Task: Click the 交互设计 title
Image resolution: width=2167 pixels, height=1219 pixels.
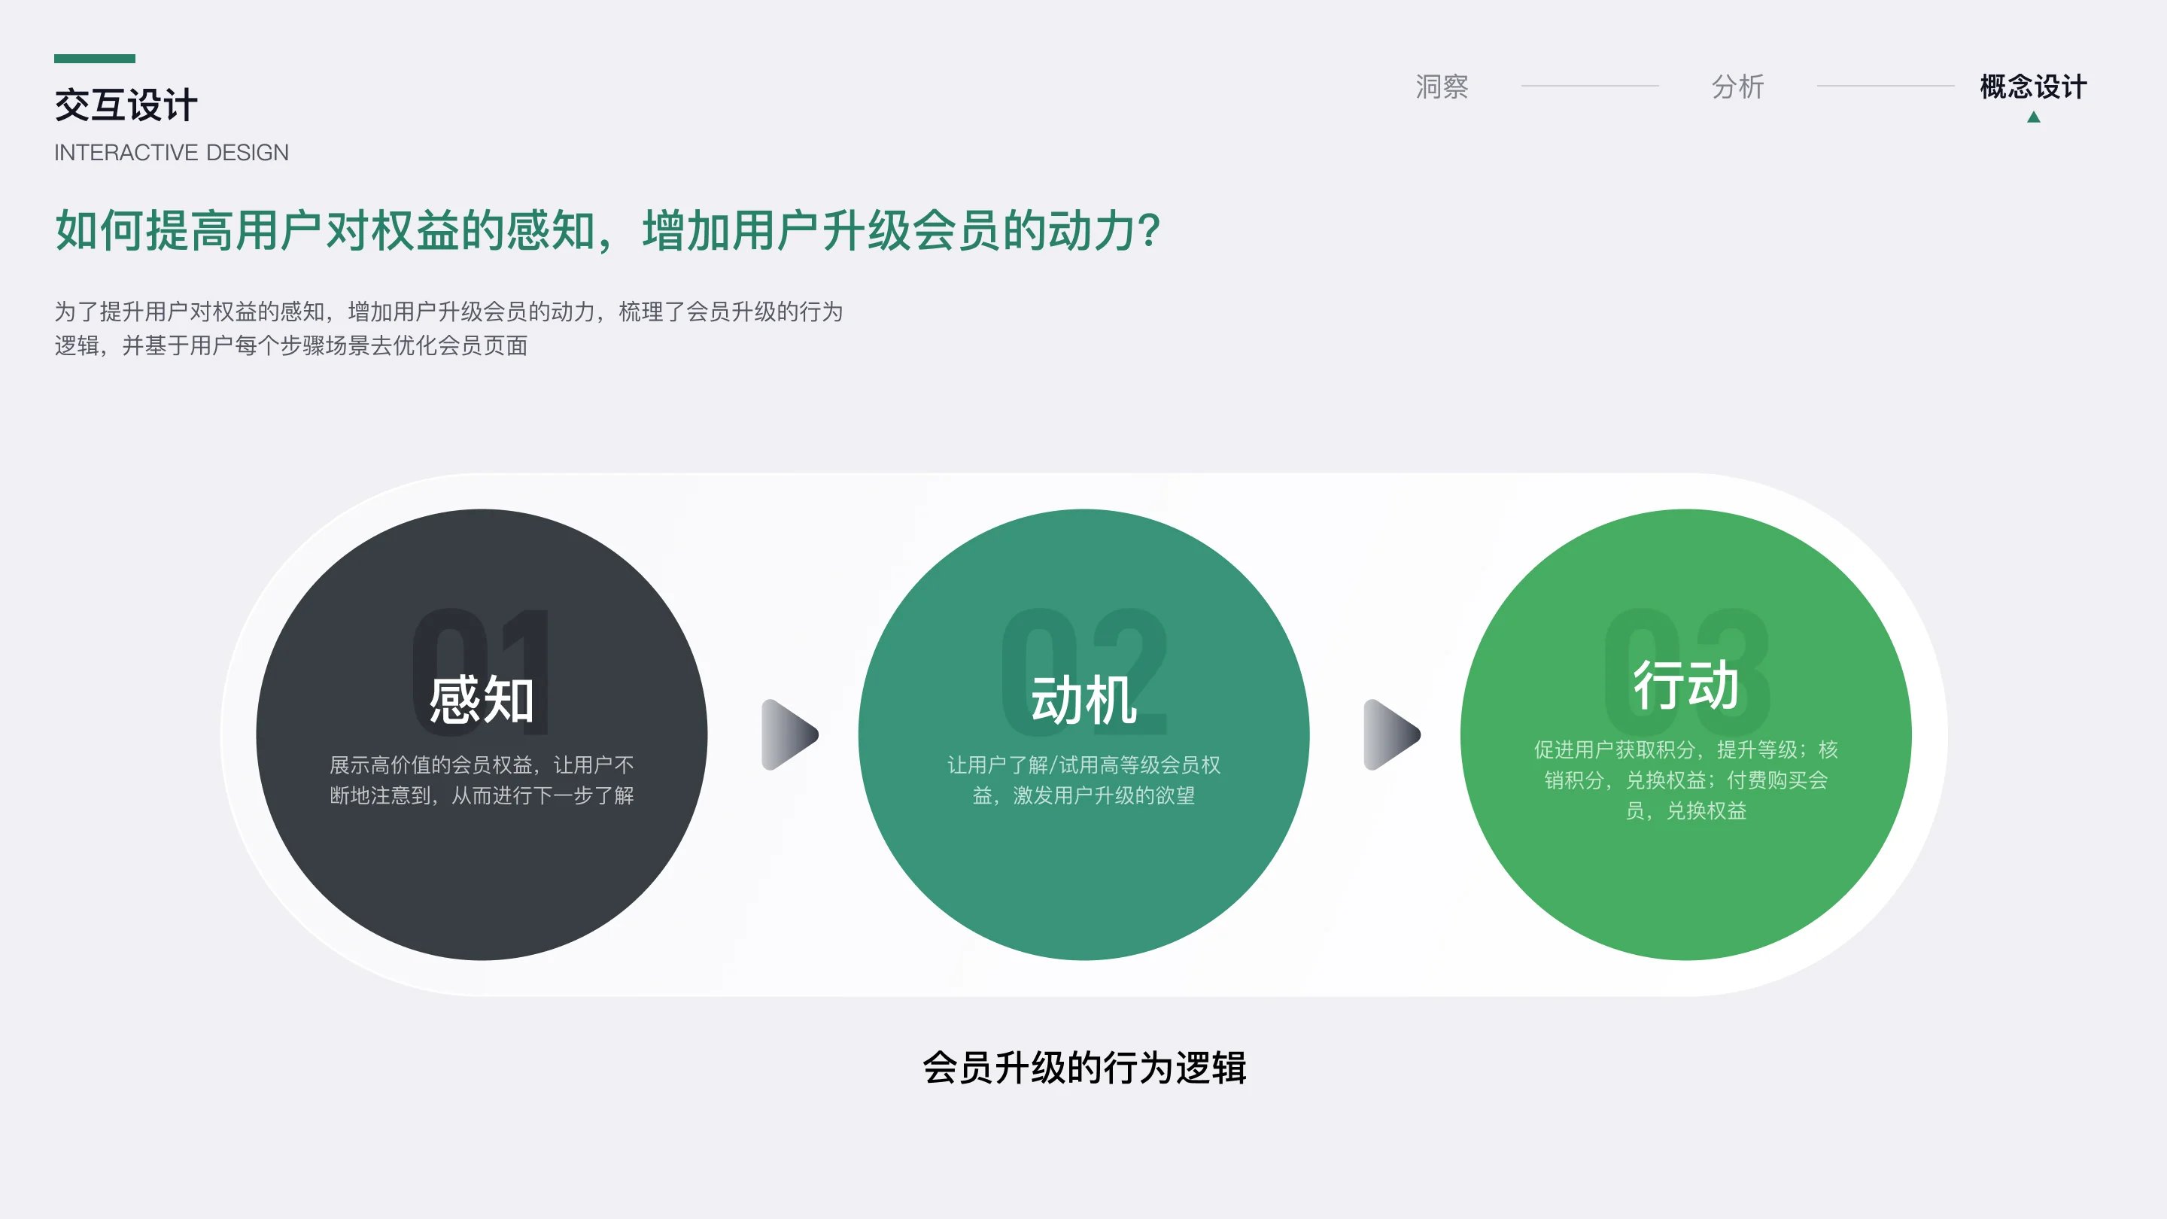Action: [126, 105]
